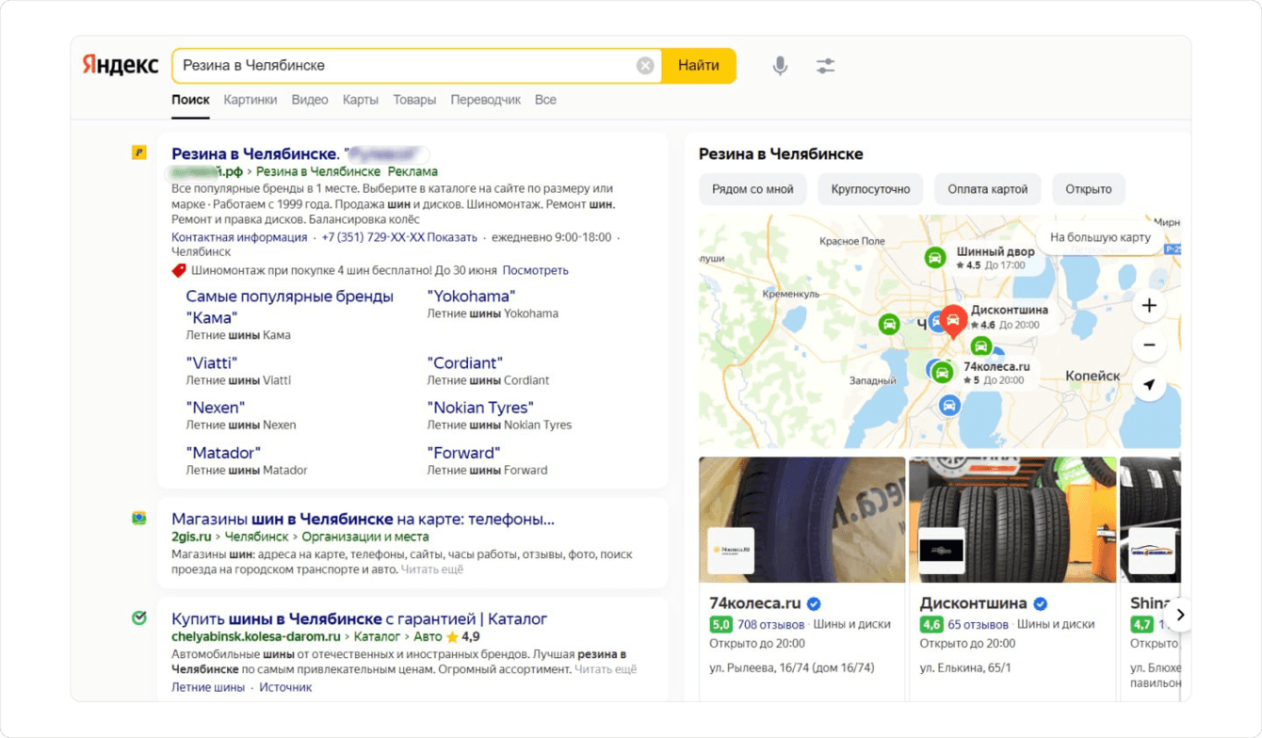Open the Переводчик tab
The width and height of the screenshot is (1262, 738).
point(486,100)
